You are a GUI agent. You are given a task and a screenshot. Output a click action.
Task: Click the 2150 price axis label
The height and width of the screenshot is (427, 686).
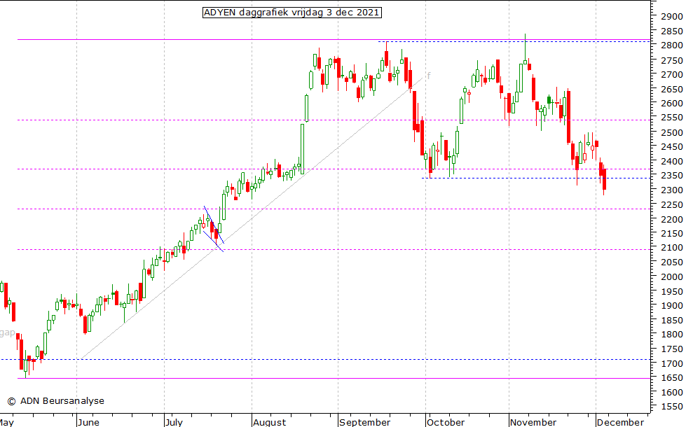pos(672,234)
